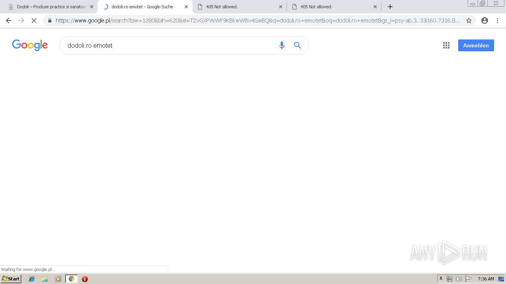This screenshot has height=284, width=506.
Task: Click the red Opera taskbar icon
Action: pyautogui.click(x=85, y=279)
